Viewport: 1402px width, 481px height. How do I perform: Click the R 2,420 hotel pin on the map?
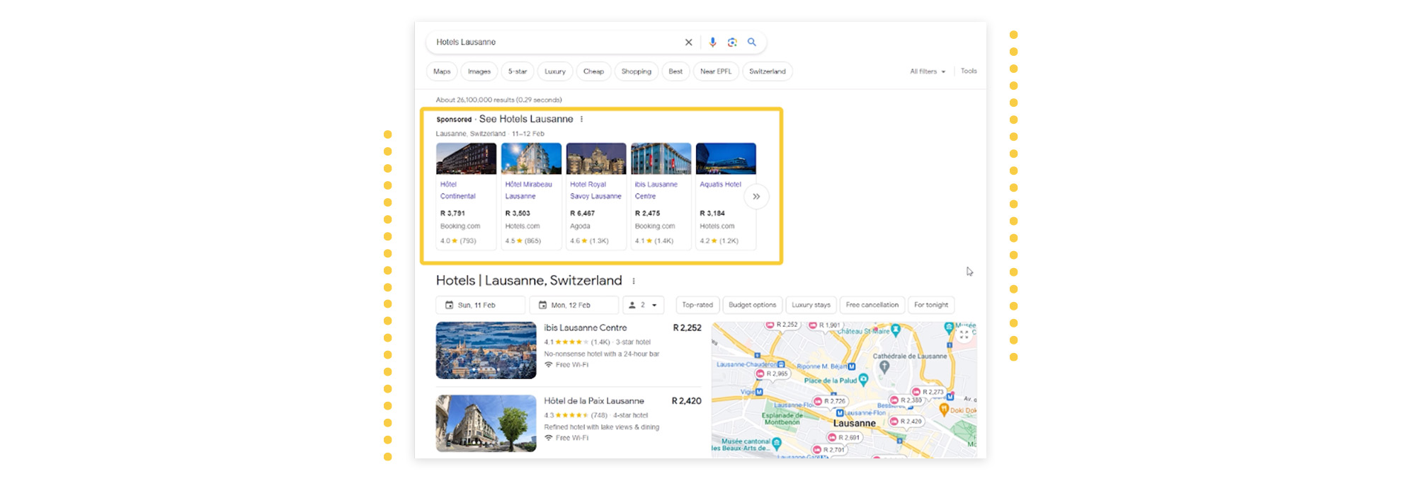pyautogui.click(x=906, y=422)
